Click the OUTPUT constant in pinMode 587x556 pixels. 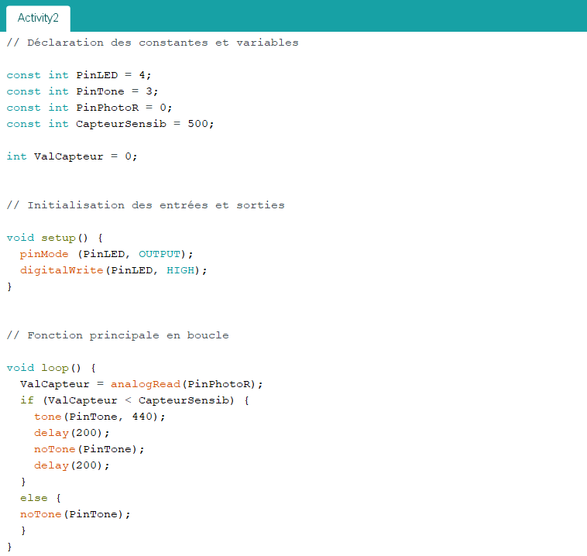point(159,254)
